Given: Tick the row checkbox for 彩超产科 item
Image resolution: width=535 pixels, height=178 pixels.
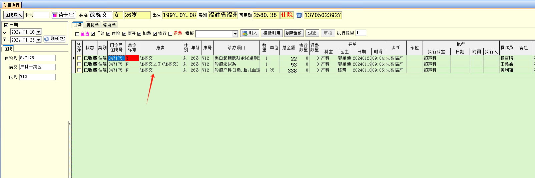Looking at the screenshot, I should [x=79, y=70].
